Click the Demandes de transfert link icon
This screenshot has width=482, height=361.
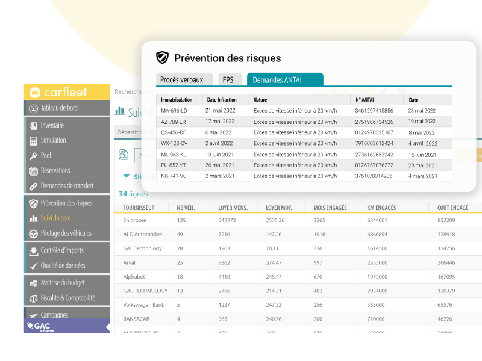[33, 186]
